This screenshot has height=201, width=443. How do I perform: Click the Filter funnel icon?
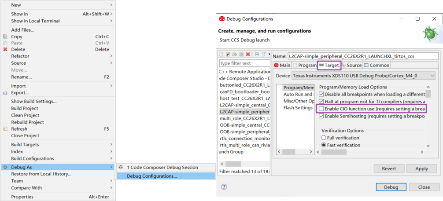coord(263,54)
